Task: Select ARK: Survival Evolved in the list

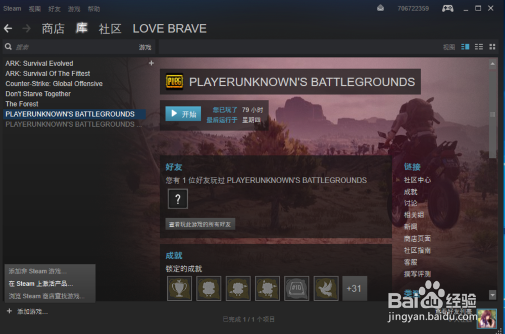Action: 39,64
